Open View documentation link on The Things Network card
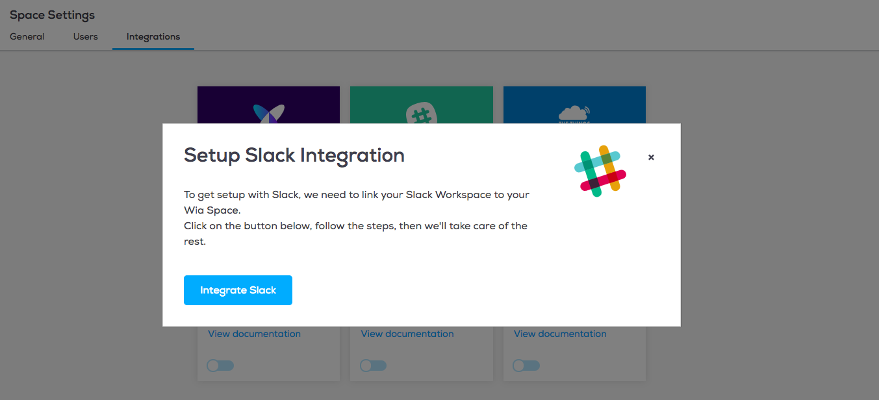The width and height of the screenshot is (879, 400). [560, 334]
